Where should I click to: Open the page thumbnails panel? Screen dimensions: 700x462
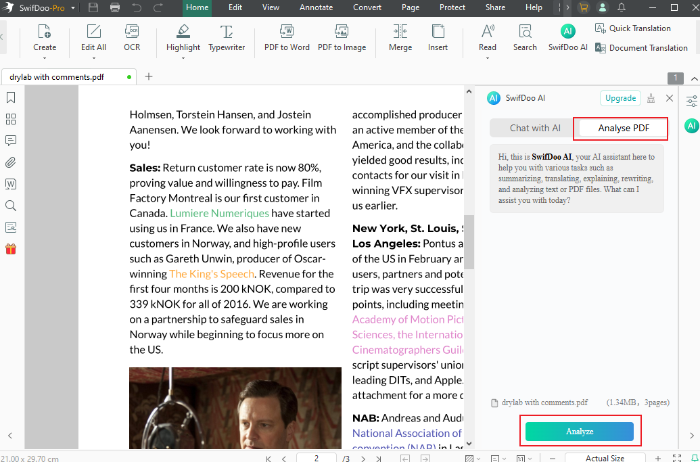10,119
